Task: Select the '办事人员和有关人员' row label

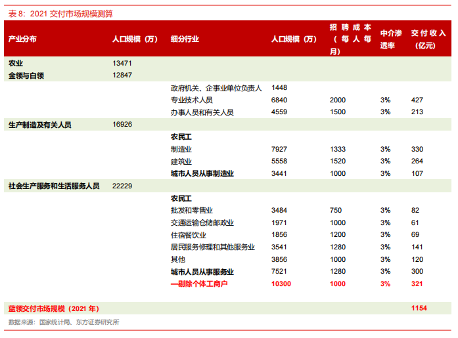Action: click(202, 112)
